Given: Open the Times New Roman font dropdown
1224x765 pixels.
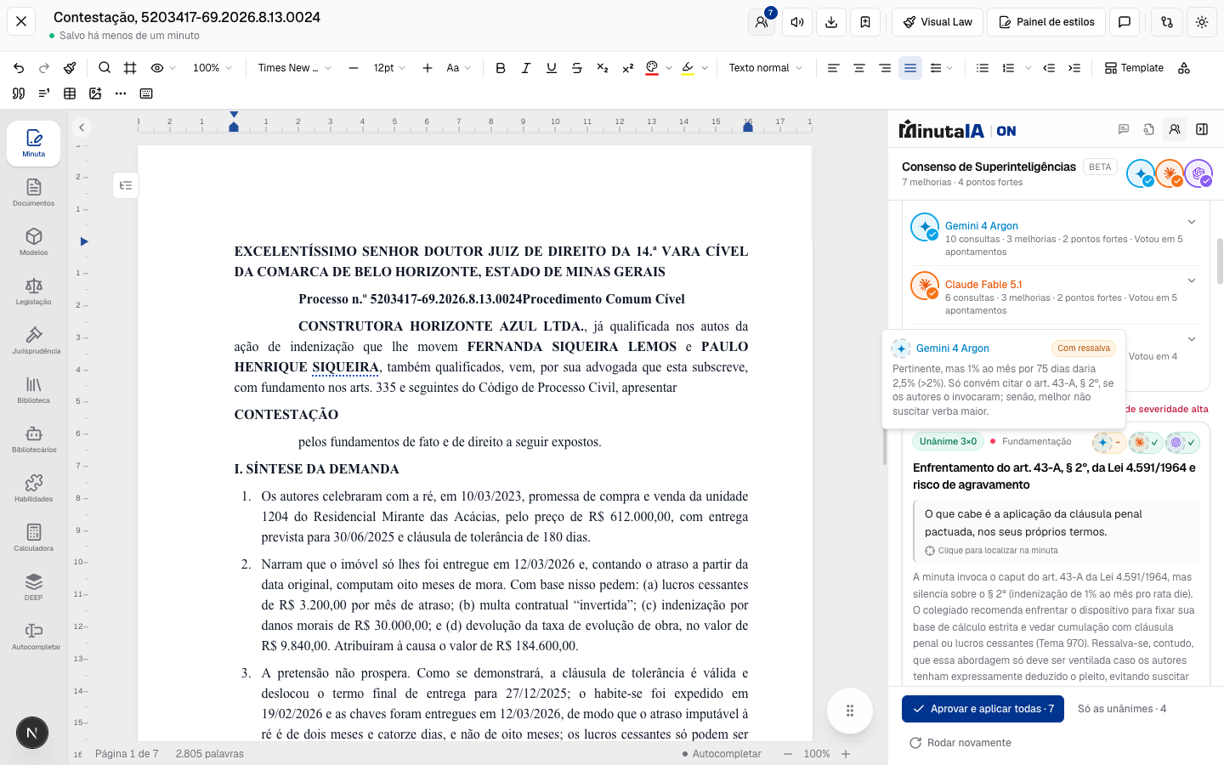Looking at the screenshot, I should point(294,68).
